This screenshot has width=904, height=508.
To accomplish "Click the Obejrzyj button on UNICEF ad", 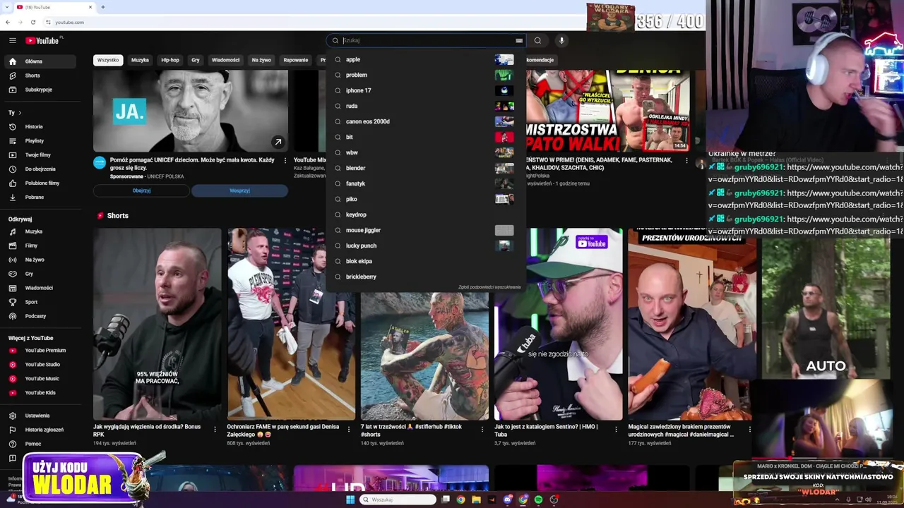I will click(141, 190).
